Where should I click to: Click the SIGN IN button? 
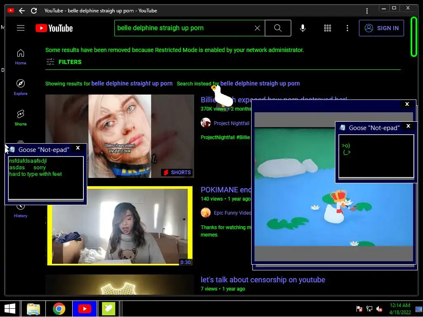(381, 28)
